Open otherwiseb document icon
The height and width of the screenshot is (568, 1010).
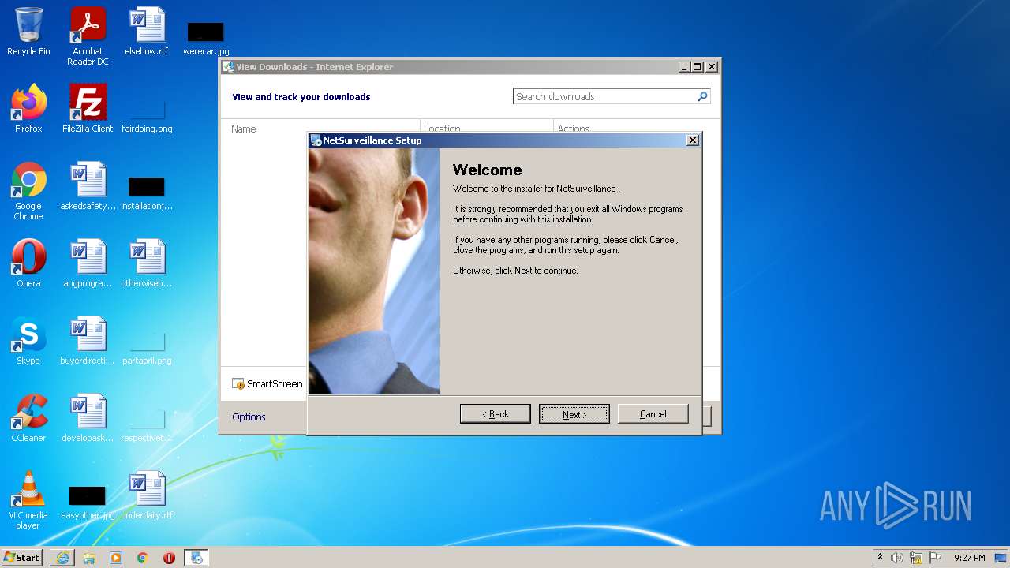[x=147, y=263]
